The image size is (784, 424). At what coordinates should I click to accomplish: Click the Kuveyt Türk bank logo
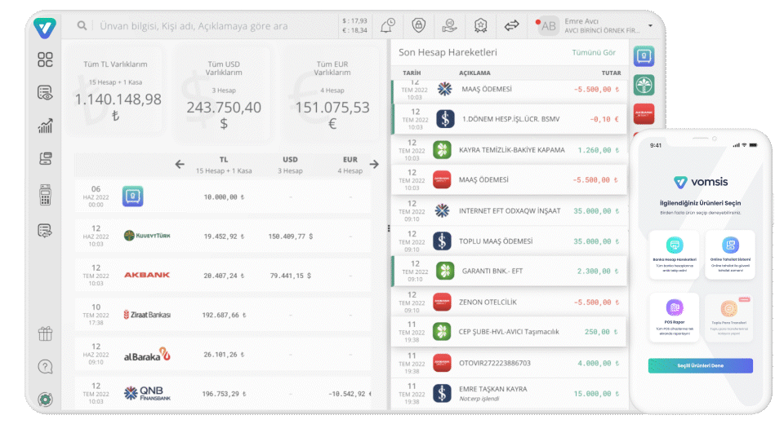click(x=147, y=236)
